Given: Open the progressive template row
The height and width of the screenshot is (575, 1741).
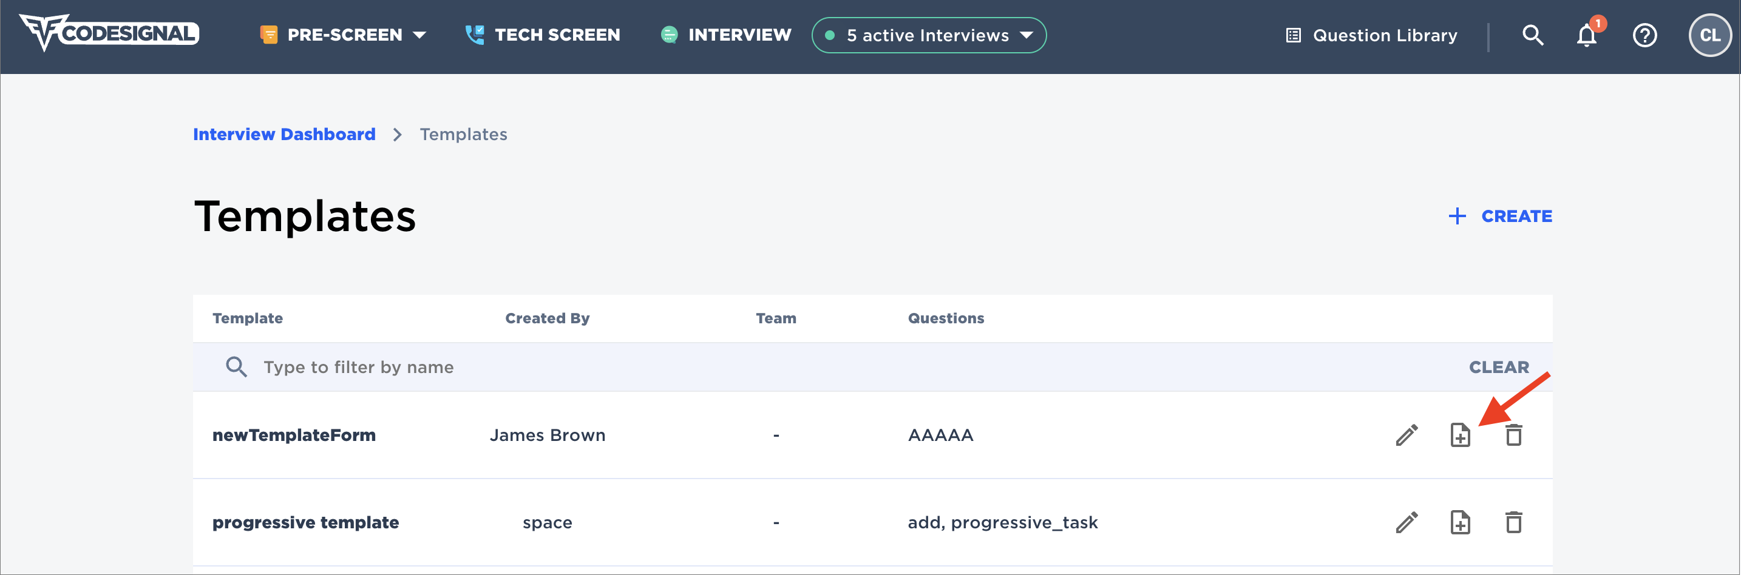Looking at the screenshot, I should click(305, 522).
